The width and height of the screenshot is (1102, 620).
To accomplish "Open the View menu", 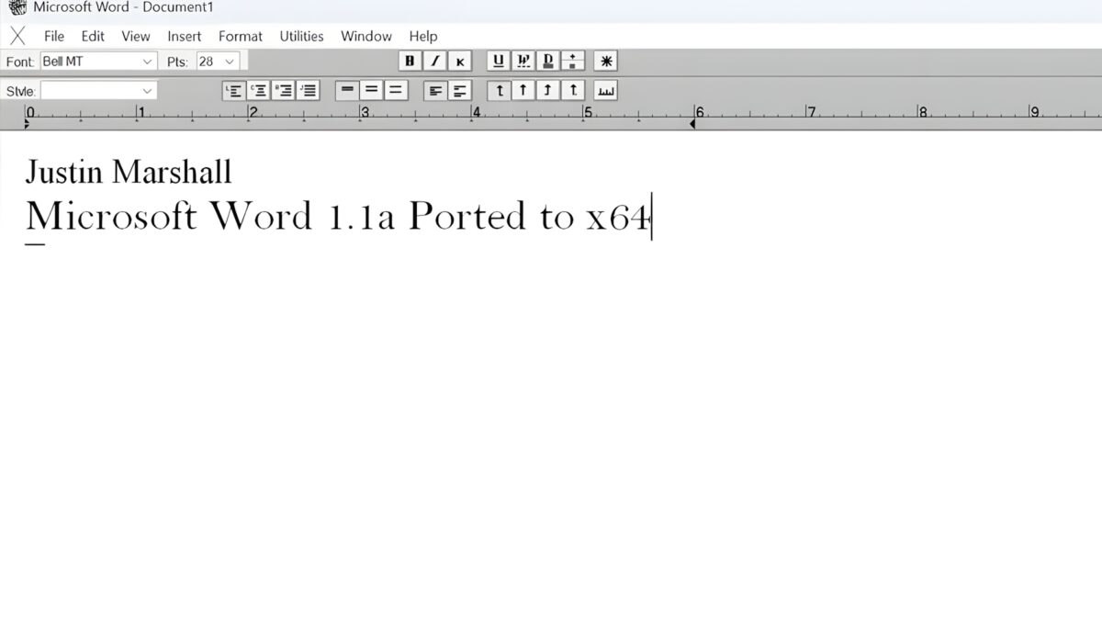I will pos(136,36).
